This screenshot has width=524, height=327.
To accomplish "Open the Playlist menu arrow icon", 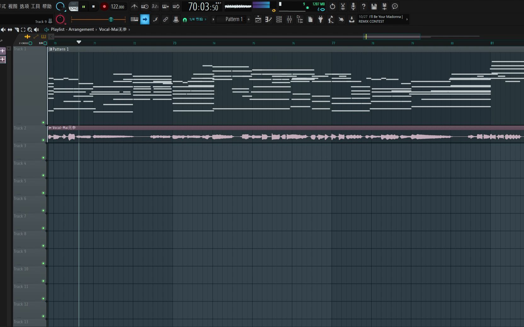I will coord(47,30).
